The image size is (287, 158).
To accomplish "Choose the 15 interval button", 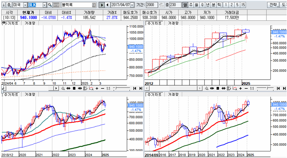I will point(243,5).
